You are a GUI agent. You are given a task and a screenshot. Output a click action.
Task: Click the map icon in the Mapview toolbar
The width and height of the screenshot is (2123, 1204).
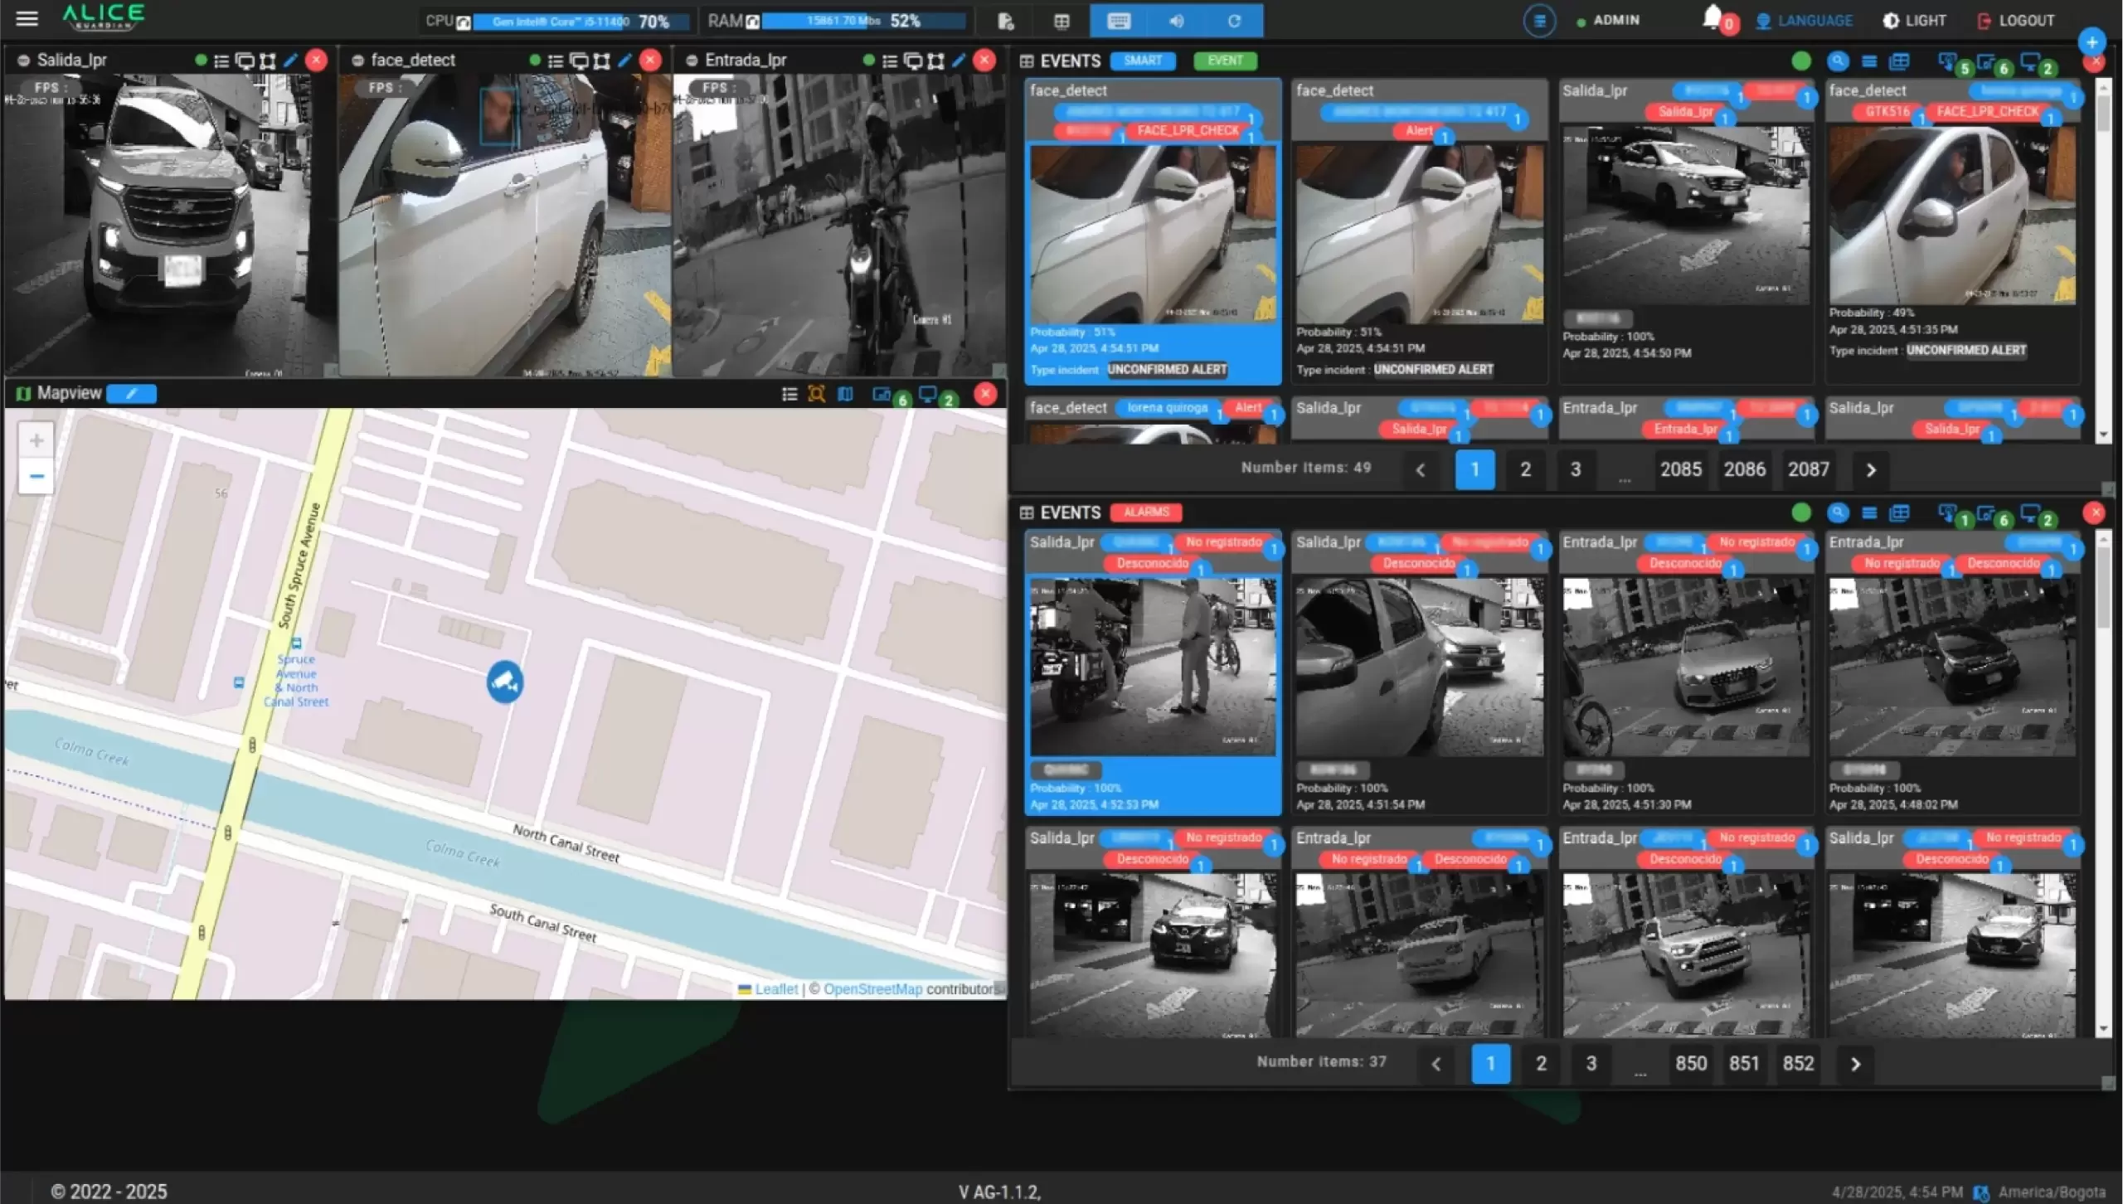click(845, 395)
